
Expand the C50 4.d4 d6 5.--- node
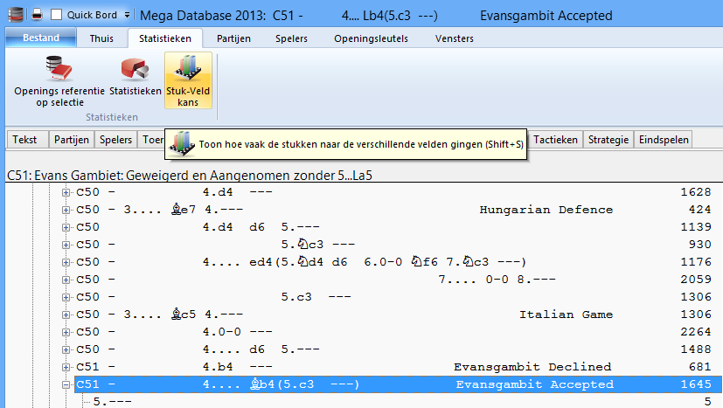pyautogui.click(x=66, y=227)
